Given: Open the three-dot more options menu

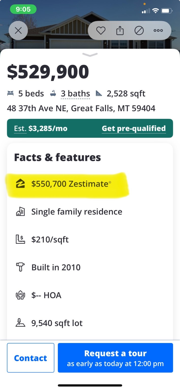Looking at the screenshot, I should click(x=158, y=30).
